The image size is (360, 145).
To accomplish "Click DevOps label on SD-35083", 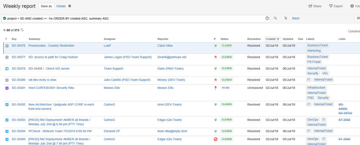I will (x=313, y=120).
